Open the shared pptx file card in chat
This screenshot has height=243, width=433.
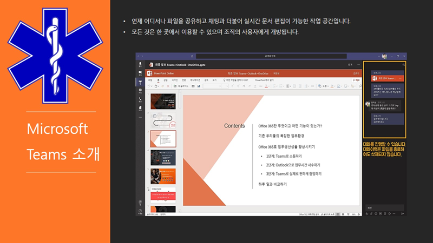[388, 78]
